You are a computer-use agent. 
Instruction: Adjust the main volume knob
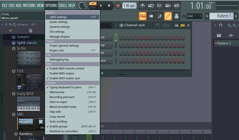[x=82, y=5]
